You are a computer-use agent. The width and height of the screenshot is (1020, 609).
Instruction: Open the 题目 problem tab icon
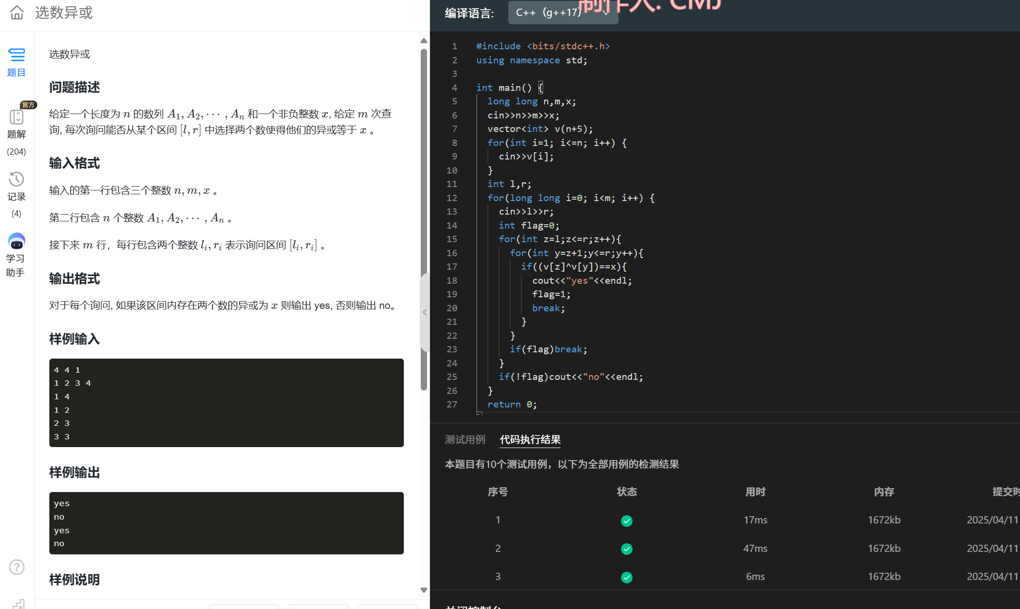[16, 55]
